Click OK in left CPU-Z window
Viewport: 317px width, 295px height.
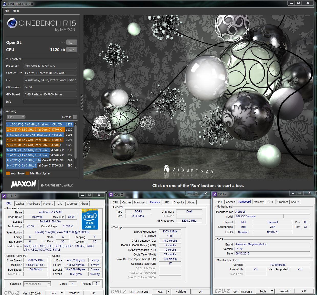94,293
